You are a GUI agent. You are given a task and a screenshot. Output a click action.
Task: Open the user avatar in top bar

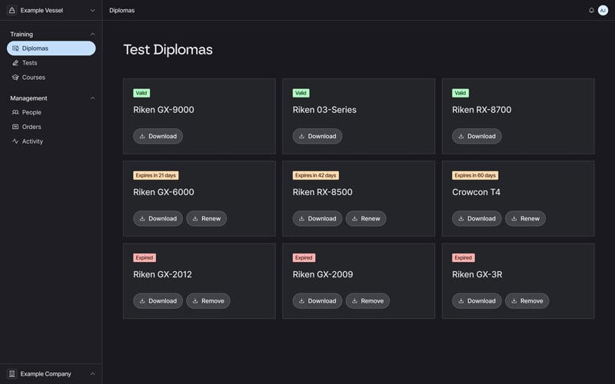coord(603,10)
